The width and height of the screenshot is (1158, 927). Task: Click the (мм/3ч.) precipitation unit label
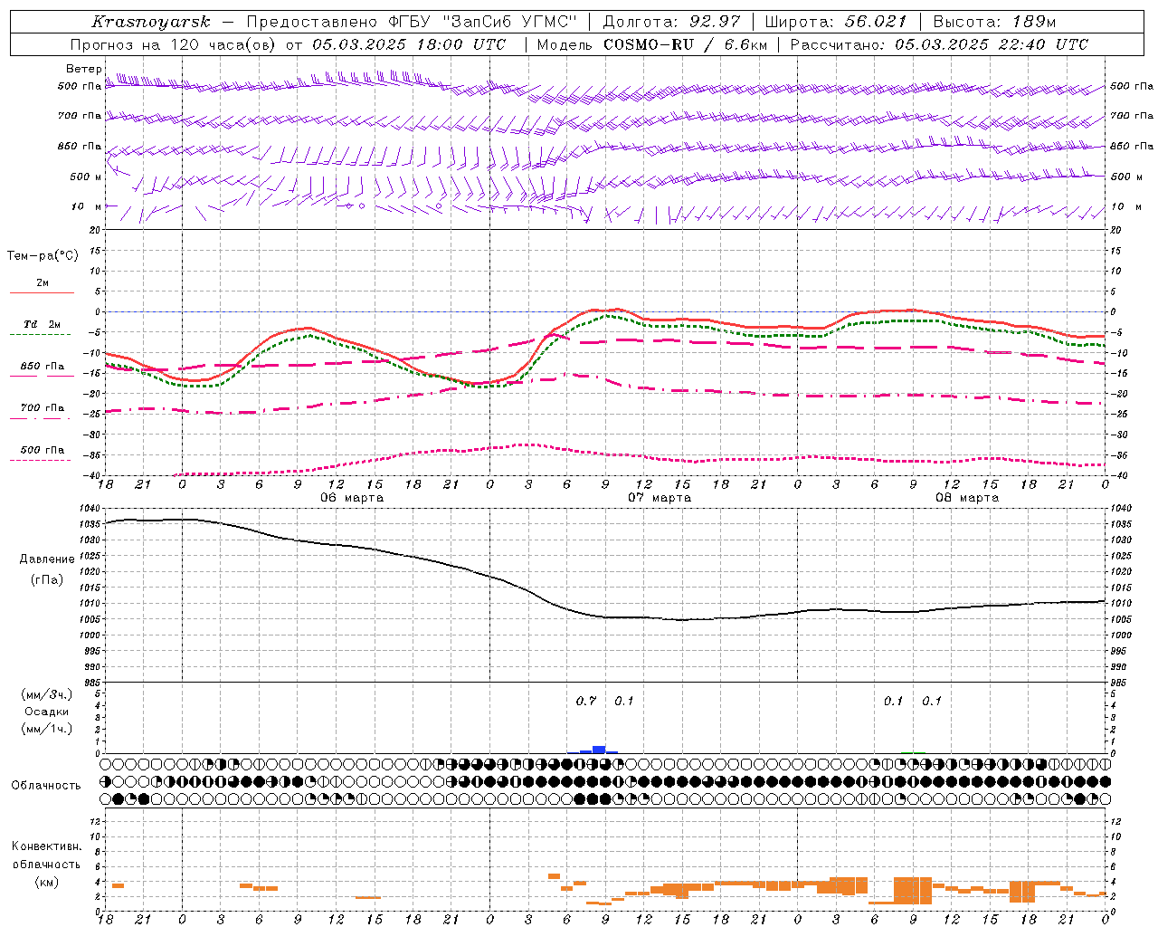click(x=47, y=694)
